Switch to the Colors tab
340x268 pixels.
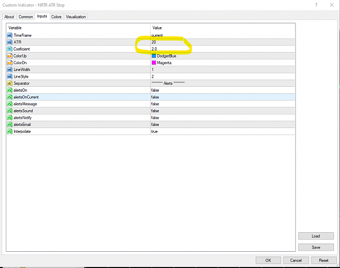pyautogui.click(x=57, y=17)
